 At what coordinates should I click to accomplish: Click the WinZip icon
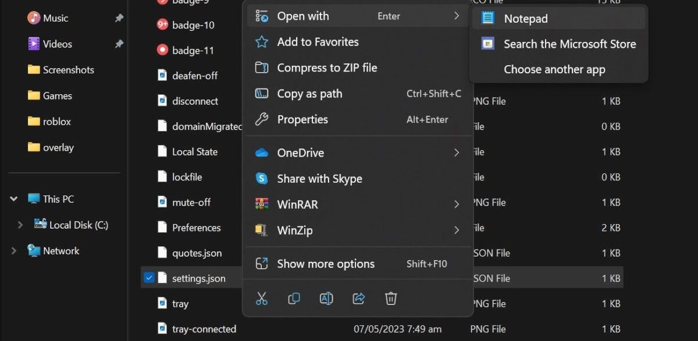click(262, 230)
